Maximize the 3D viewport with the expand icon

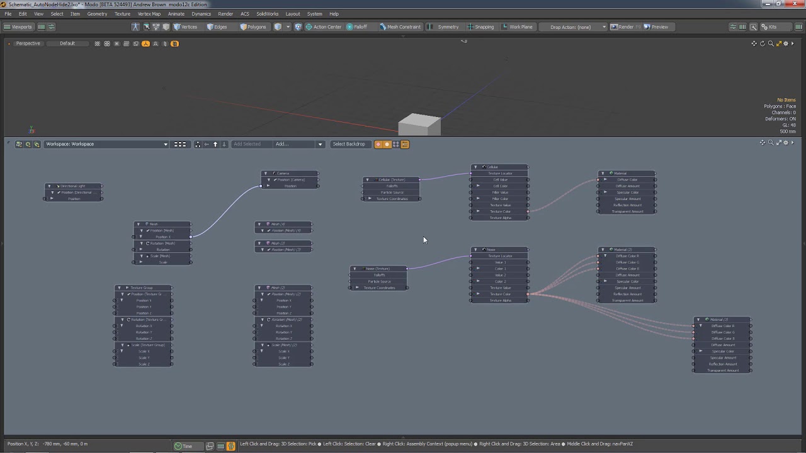pyautogui.click(x=778, y=43)
